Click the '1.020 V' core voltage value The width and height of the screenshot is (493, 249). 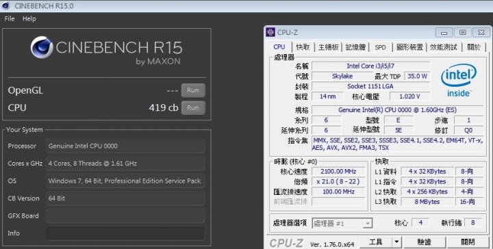pyautogui.click(x=409, y=96)
